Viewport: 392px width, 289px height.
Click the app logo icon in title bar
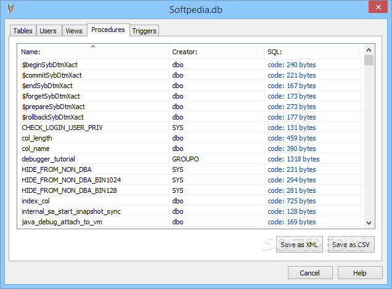click(10, 9)
